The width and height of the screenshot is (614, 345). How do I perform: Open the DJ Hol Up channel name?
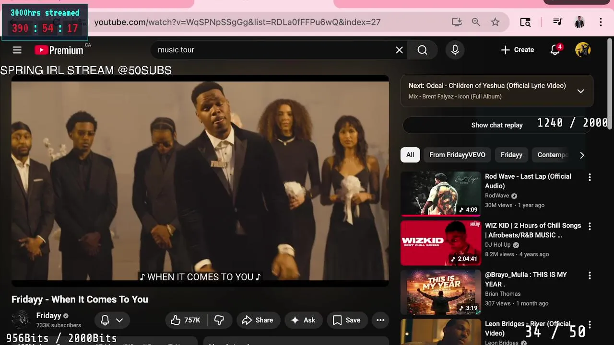[x=498, y=245]
